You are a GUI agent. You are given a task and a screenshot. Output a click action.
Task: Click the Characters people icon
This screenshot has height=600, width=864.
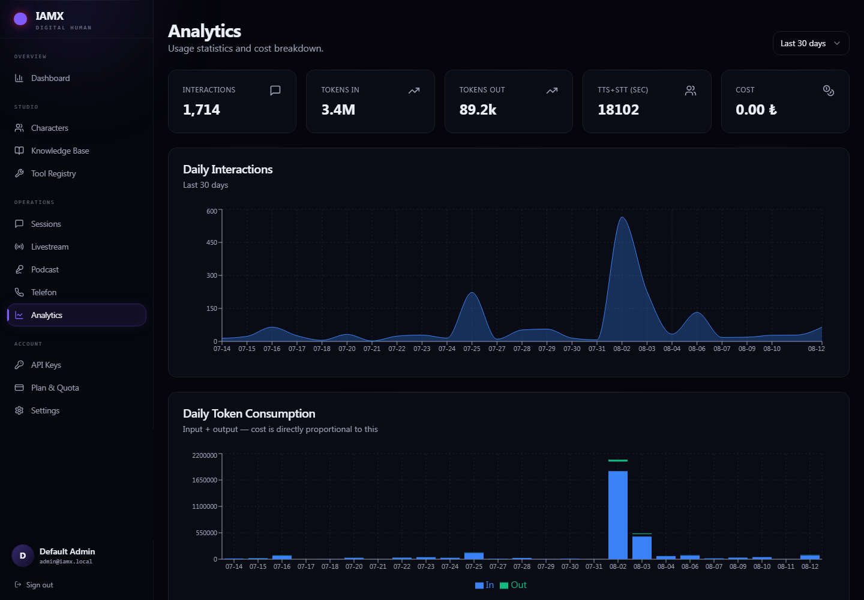click(19, 128)
